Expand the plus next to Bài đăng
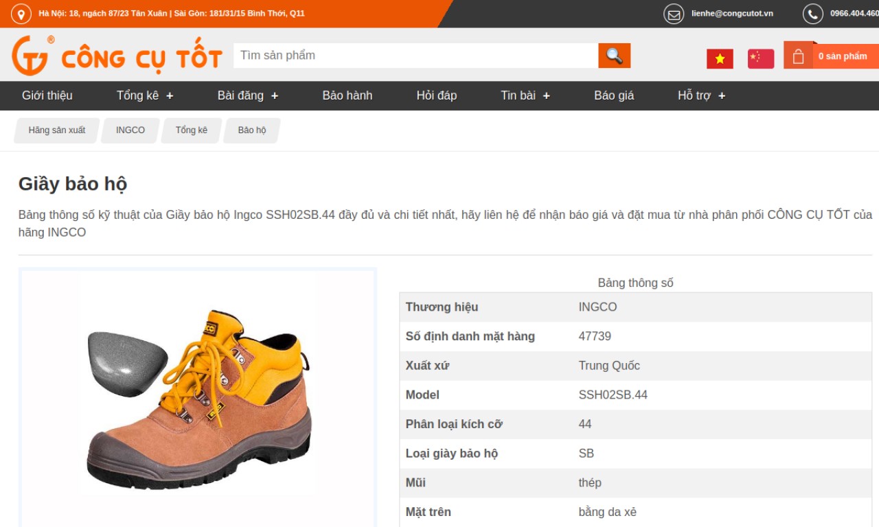This screenshot has width=879, height=527. coord(275,96)
